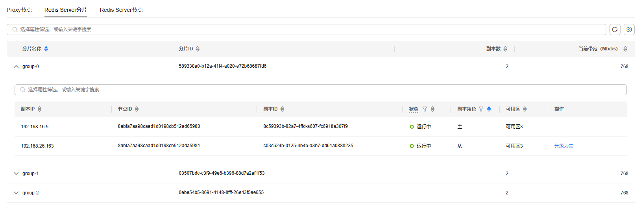The height and width of the screenshot is (207, 641).
Task: Open the 副本角色 column filter funnel
Action: 481,109
